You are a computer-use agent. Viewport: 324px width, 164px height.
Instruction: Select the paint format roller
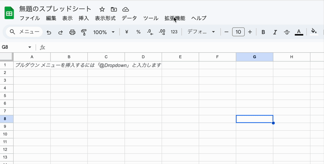tap(84, 32)
